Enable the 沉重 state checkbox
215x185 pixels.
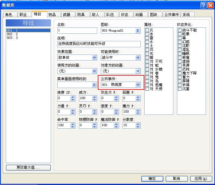click(x=180, y=89)
